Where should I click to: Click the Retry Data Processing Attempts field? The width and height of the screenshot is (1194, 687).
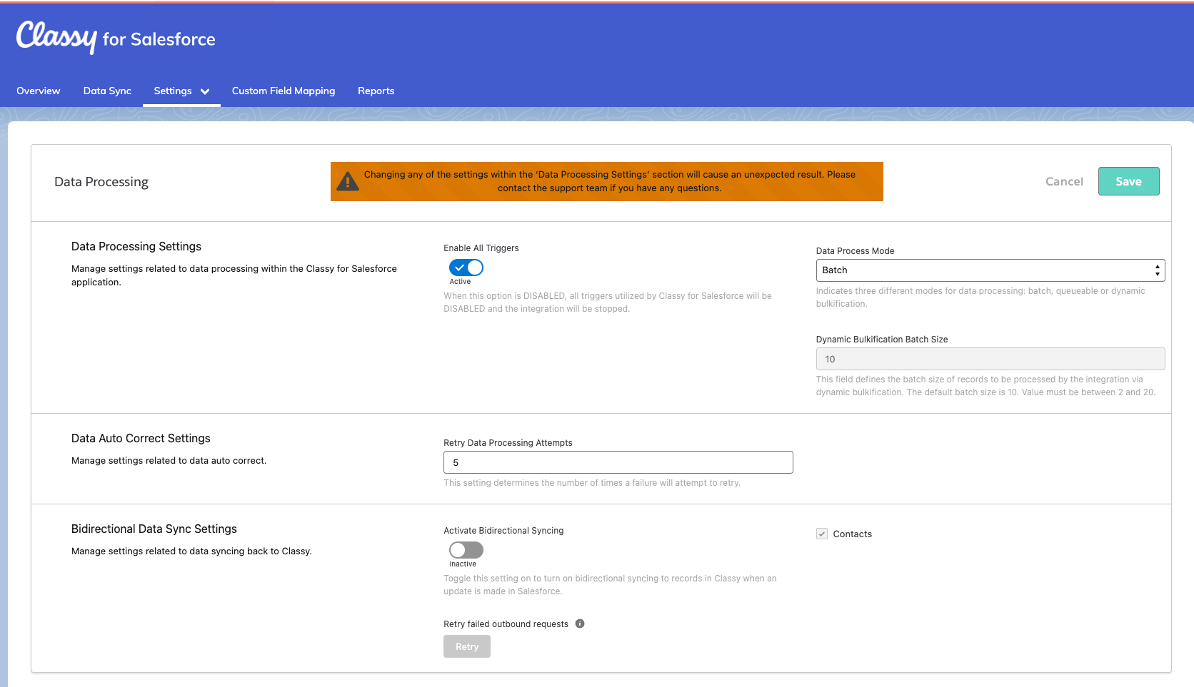coord(618,462)
